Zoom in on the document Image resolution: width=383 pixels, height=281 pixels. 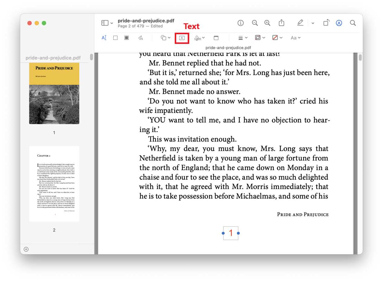267,23
